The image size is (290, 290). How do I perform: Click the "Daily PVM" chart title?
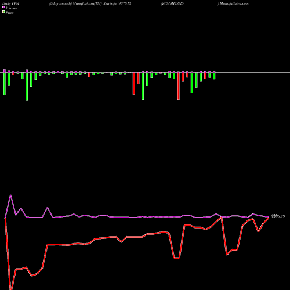tap(11, 3)
